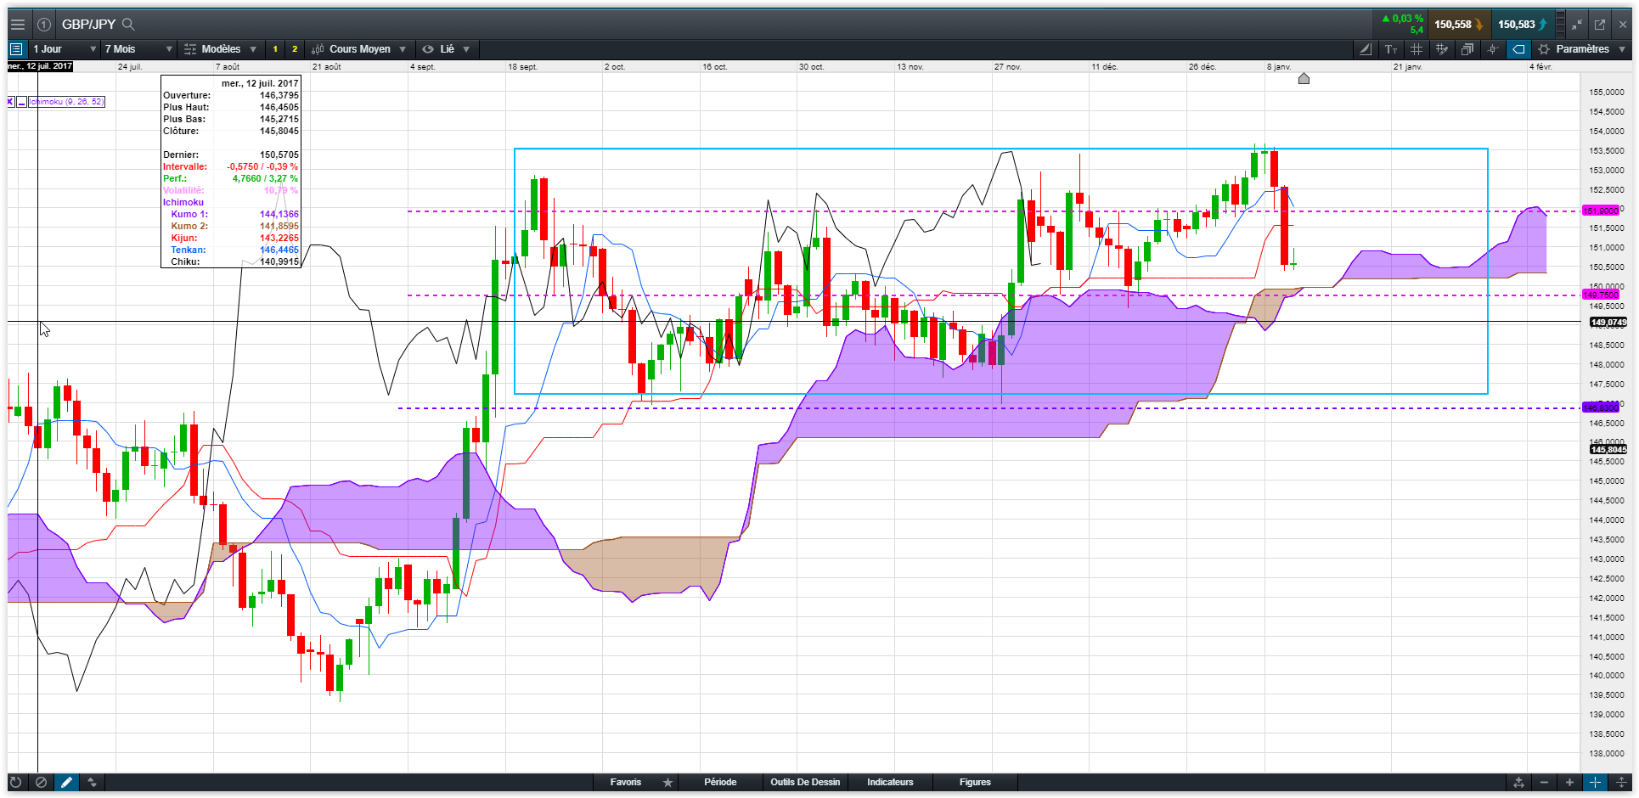The width and height of the screenshot is (1639, 798).
Task: Select chart layout preset 2
Action: point(295,49)
